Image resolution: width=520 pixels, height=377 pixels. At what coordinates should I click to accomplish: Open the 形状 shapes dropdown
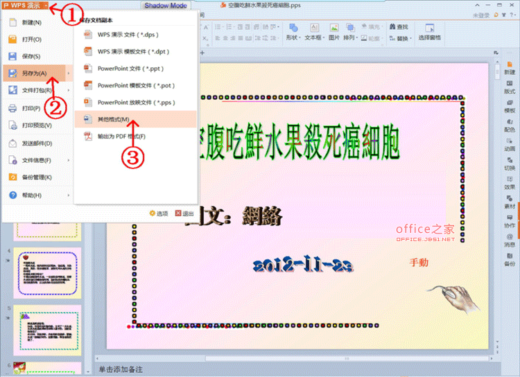pyautogui.click(x=293, y=32)
